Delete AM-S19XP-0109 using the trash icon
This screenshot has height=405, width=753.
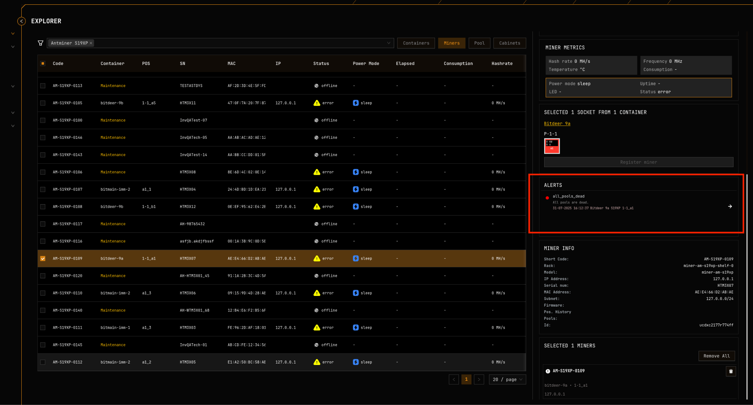[731, 371]
